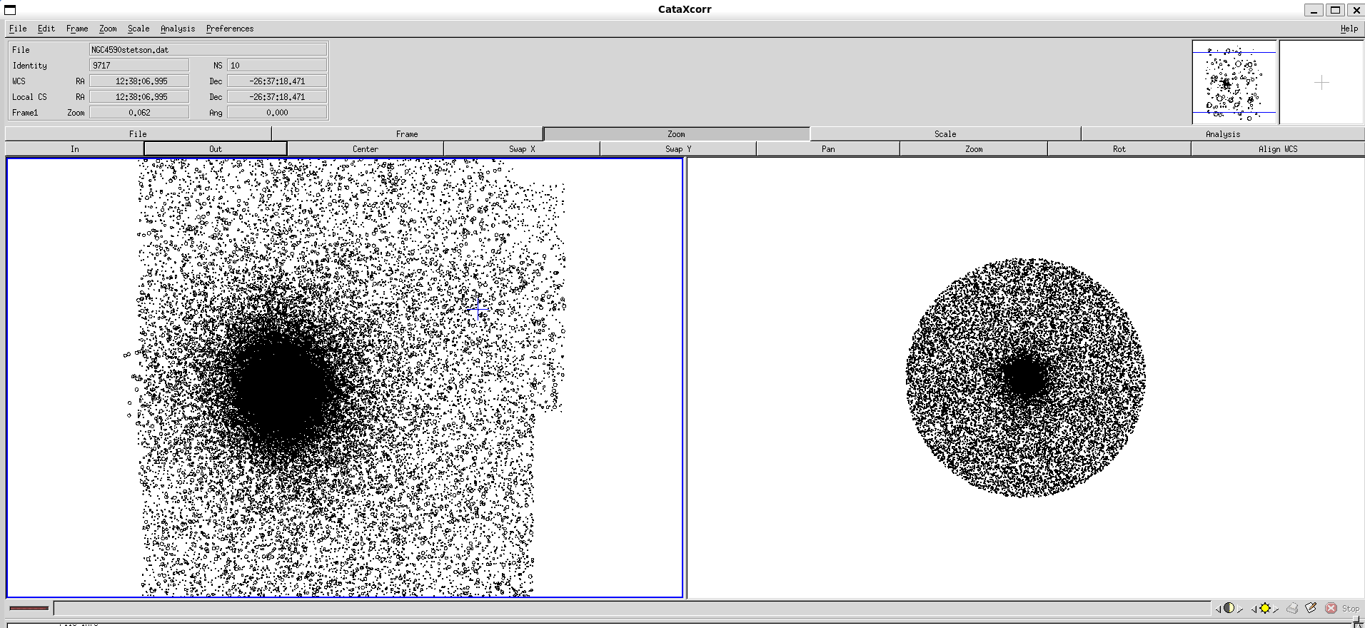Click the contrast half-circle icon
This screenshot has height=628, width=1365.
tap(1229, 608)
